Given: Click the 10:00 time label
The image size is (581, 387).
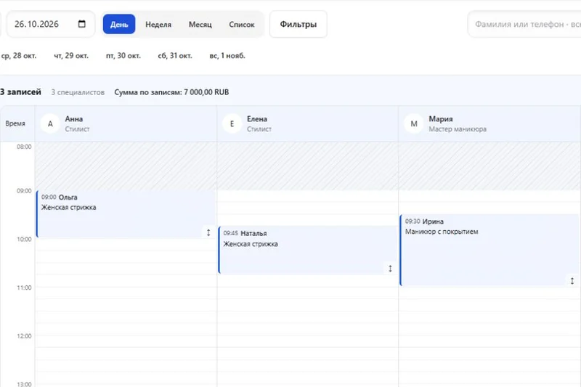Looking at the screenshot, I should 24,239.
